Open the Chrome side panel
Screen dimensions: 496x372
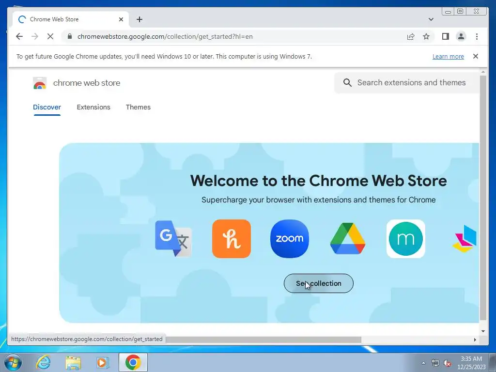click(x=446, y=36)
